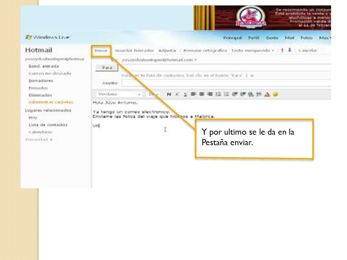Cancel the message with Cancelar
Viewport: 347px width, 260px height.
(x=308, y=51)
